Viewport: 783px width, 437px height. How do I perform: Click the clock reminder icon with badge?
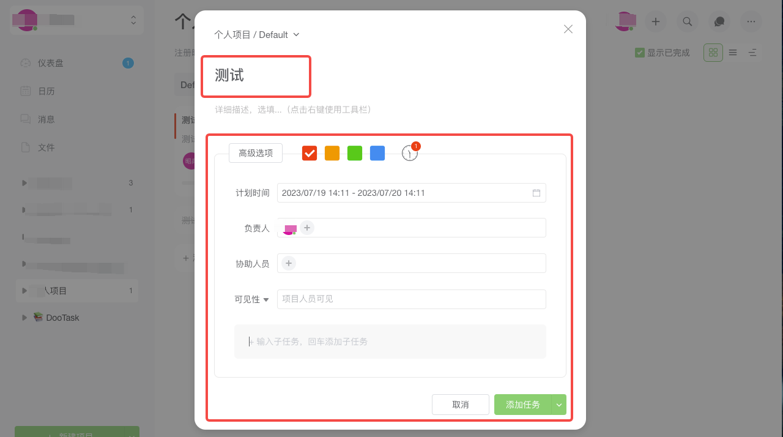click(410, 153)
